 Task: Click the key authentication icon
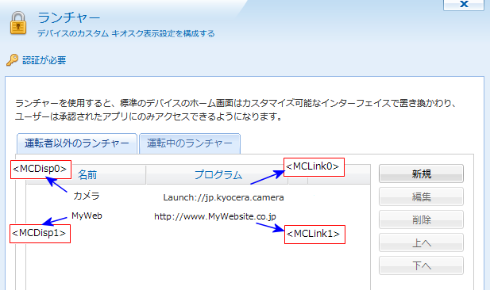[x=12, y=60]
